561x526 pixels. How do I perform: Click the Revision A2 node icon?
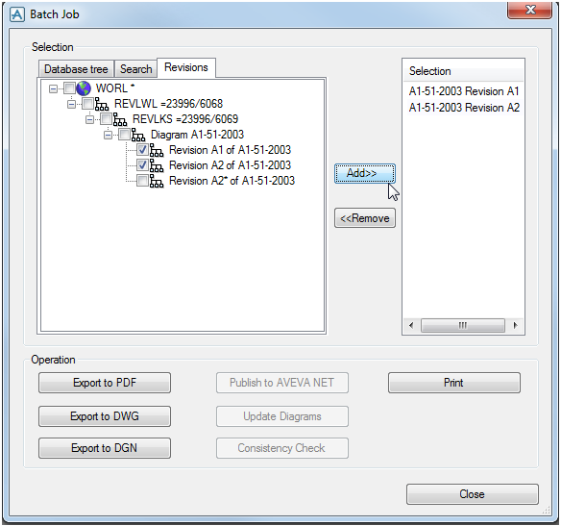[157, 165]
